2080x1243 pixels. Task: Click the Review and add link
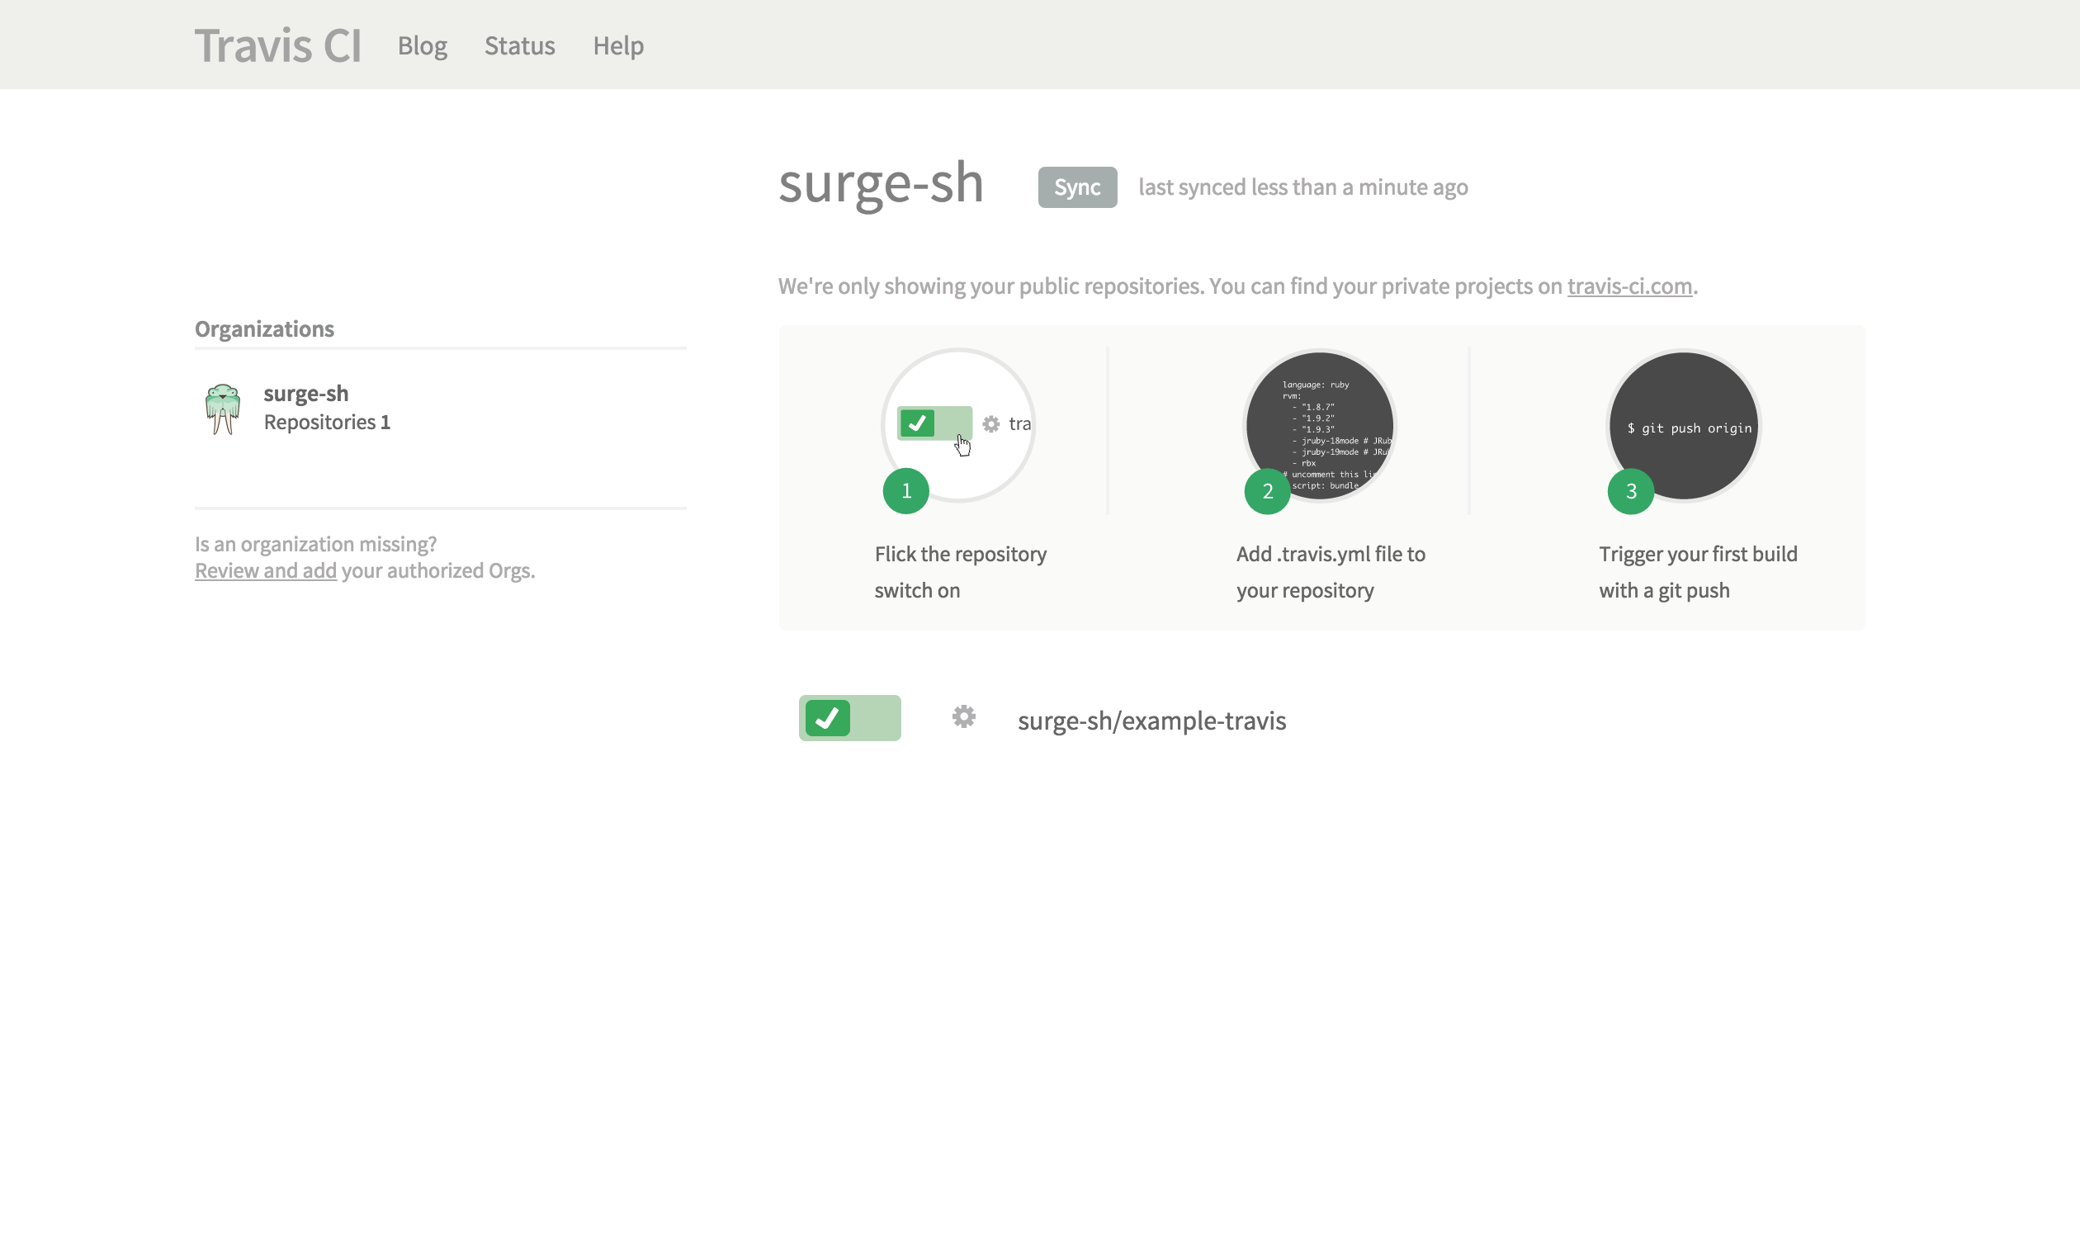click(x=266, y=570)
